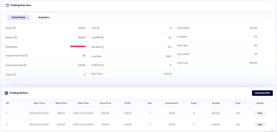Click the Details column header
The height and width of the screenshot is (132, 277).
click(x=260, y=103)
